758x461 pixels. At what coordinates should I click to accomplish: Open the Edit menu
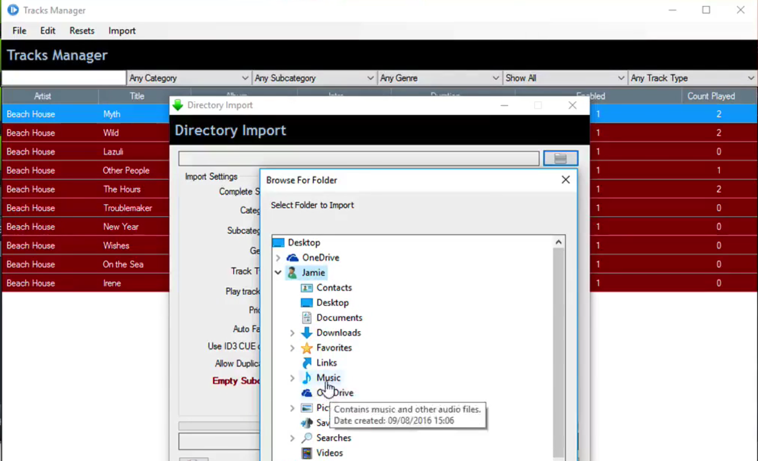[x=48, y=31]
